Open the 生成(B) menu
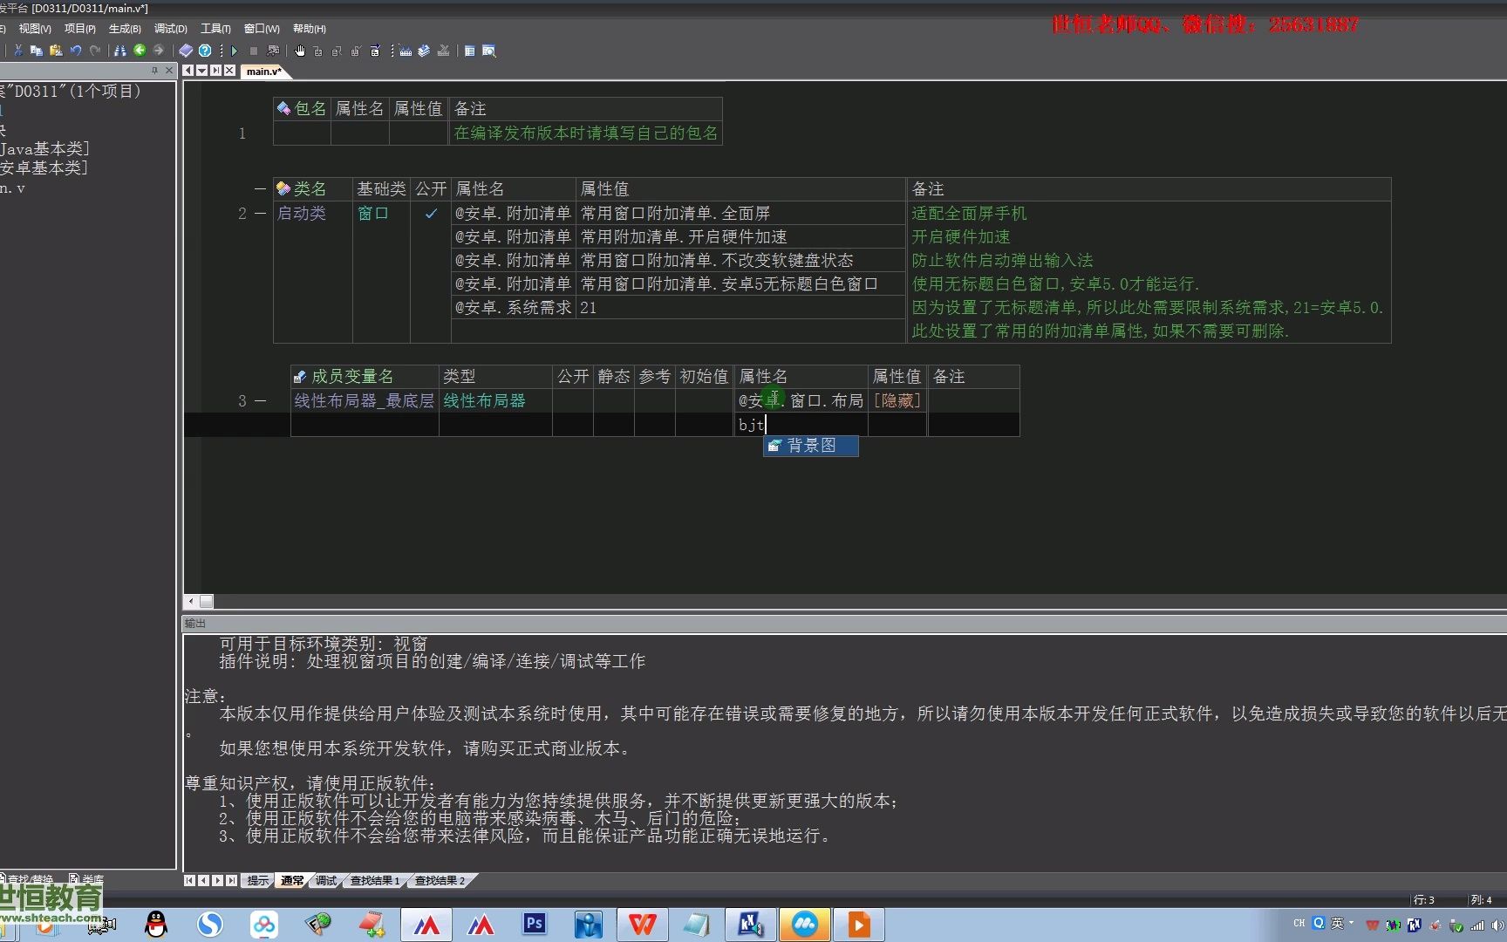Image resolution: width=1507 pixels, height=942 pixels. click(x=125, y=29)
